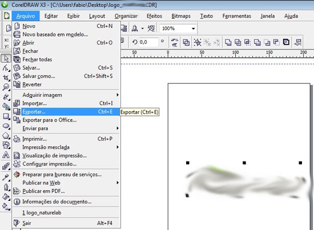The height and width of the screenshot is (230, 314).
Task: Choose Novo baseado em modelo
Action: 66,34
